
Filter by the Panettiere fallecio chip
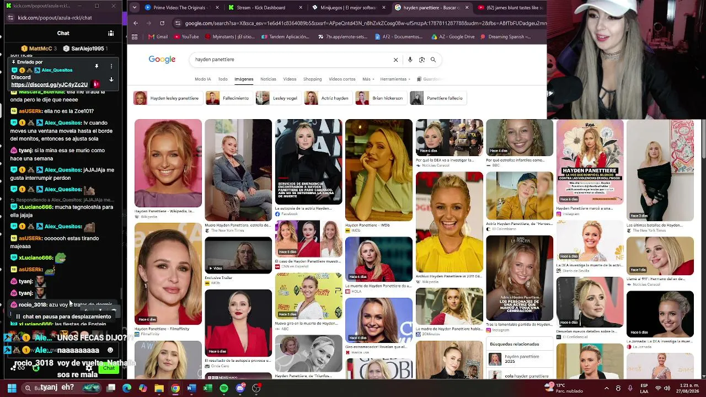click(x=438, y=98)
